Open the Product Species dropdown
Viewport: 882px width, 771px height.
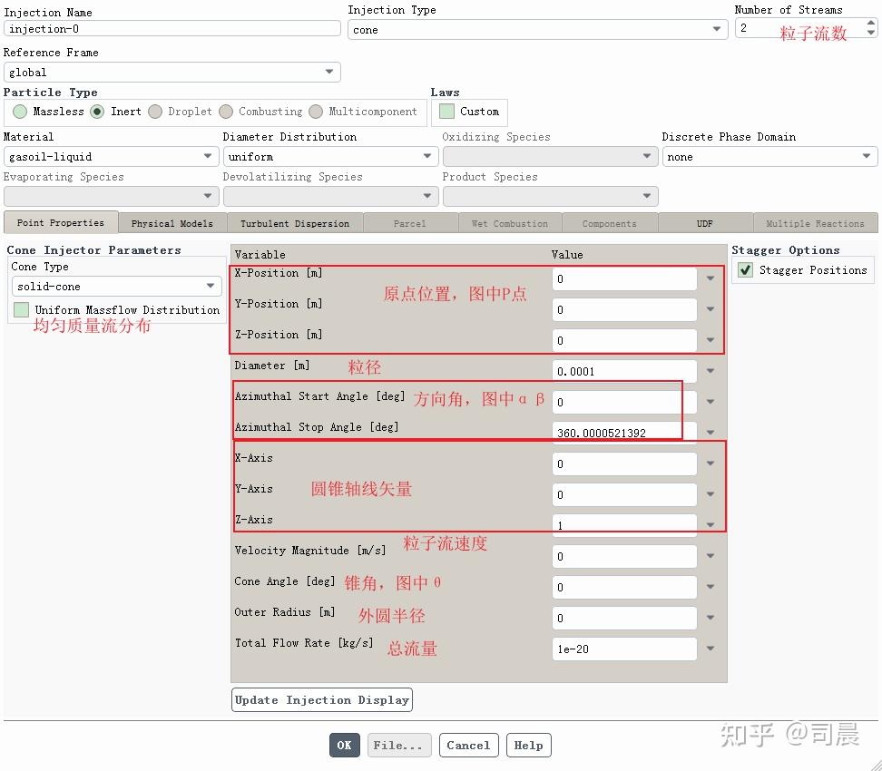tap(550, 196)
